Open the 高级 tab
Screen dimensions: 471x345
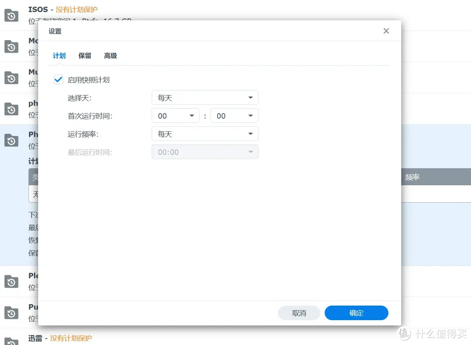[x=110, y=56]
